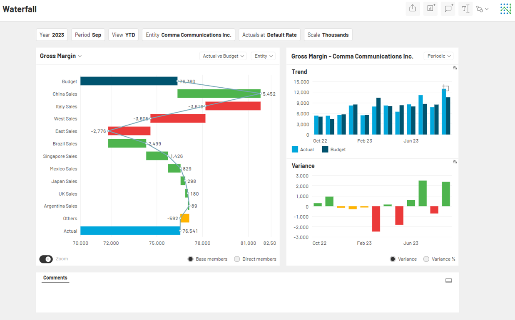
Task: Click the Year 2023 filter button
Action: [x=52, y=35]
